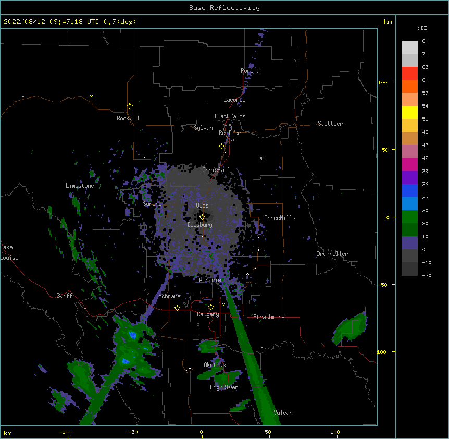The height and width of the screenshot is (439, 449).
Task: Click the Calgary city label
Action: click(208, 314)
